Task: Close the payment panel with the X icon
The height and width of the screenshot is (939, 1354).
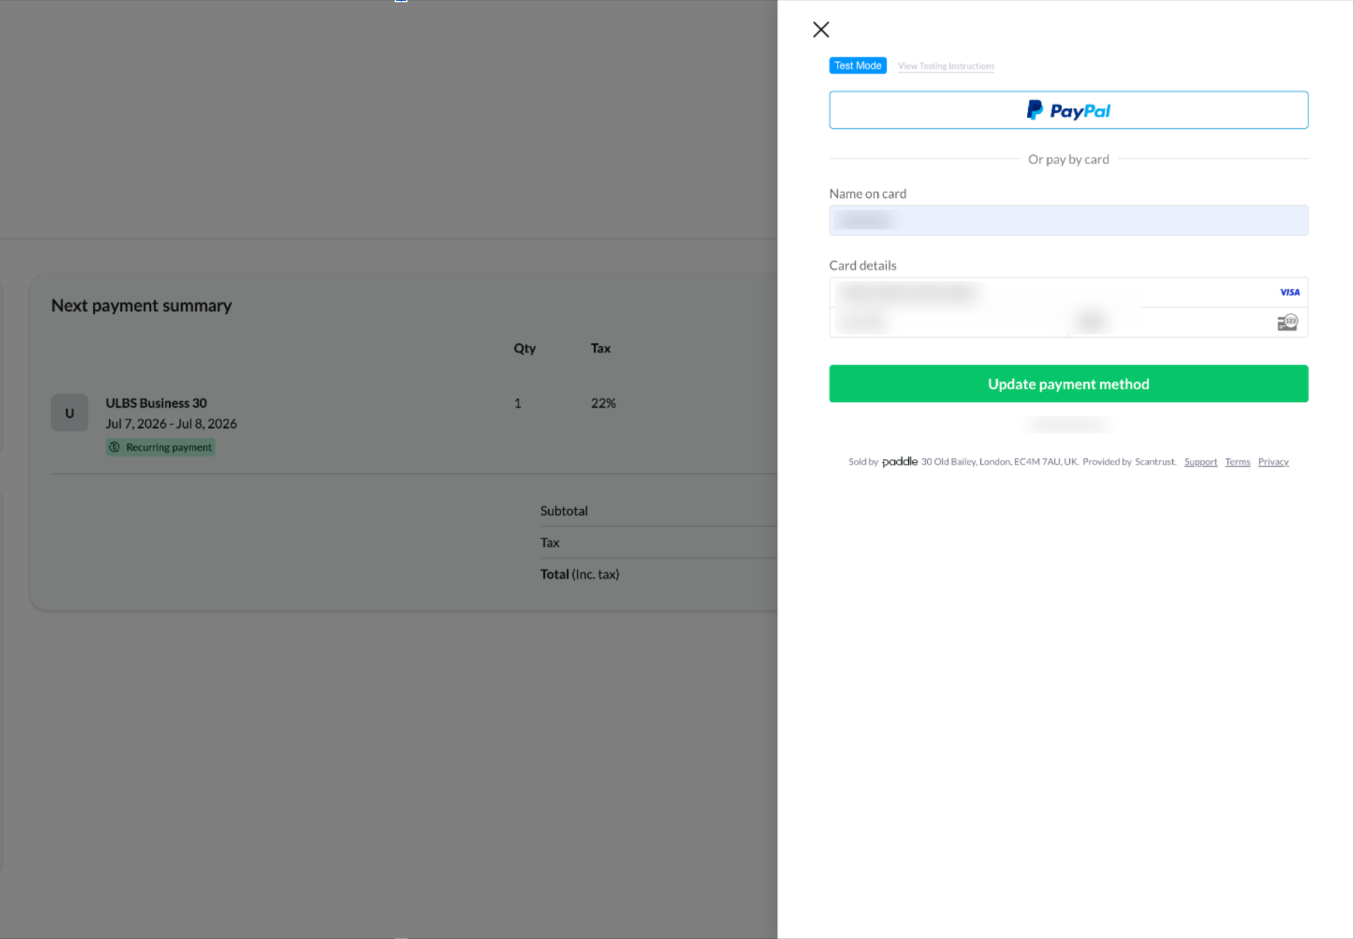Action: click(x=821, y=30)
